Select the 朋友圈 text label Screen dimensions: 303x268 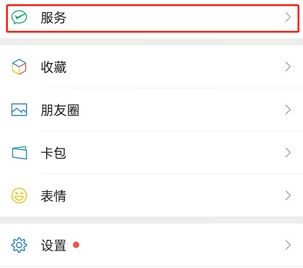(60, 110)
